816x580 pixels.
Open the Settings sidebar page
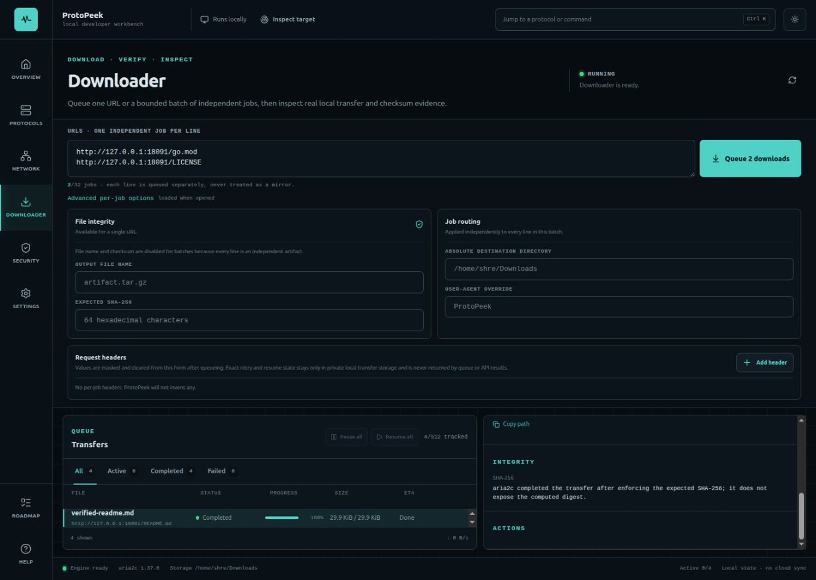26,299
